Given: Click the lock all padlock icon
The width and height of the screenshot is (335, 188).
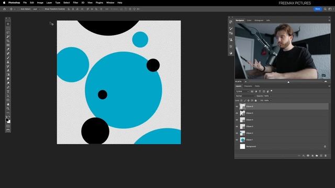Looking at the screenshot, I should [256, 100].
